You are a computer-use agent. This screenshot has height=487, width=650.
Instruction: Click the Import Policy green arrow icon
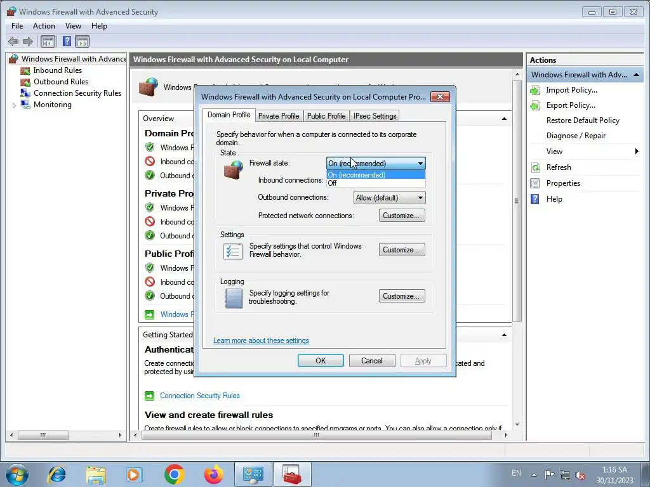[535, 90]
